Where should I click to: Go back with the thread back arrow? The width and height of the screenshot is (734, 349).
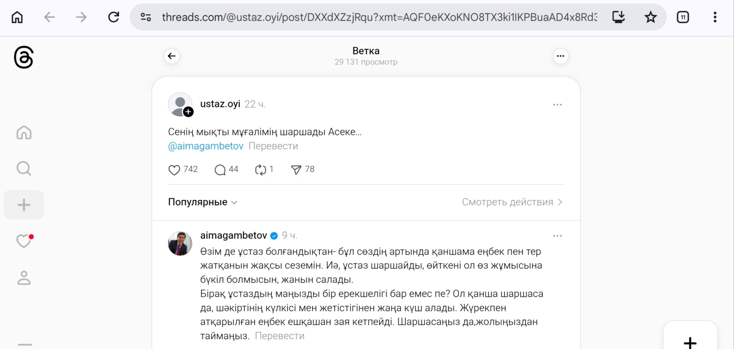click(x=172, y=56)
